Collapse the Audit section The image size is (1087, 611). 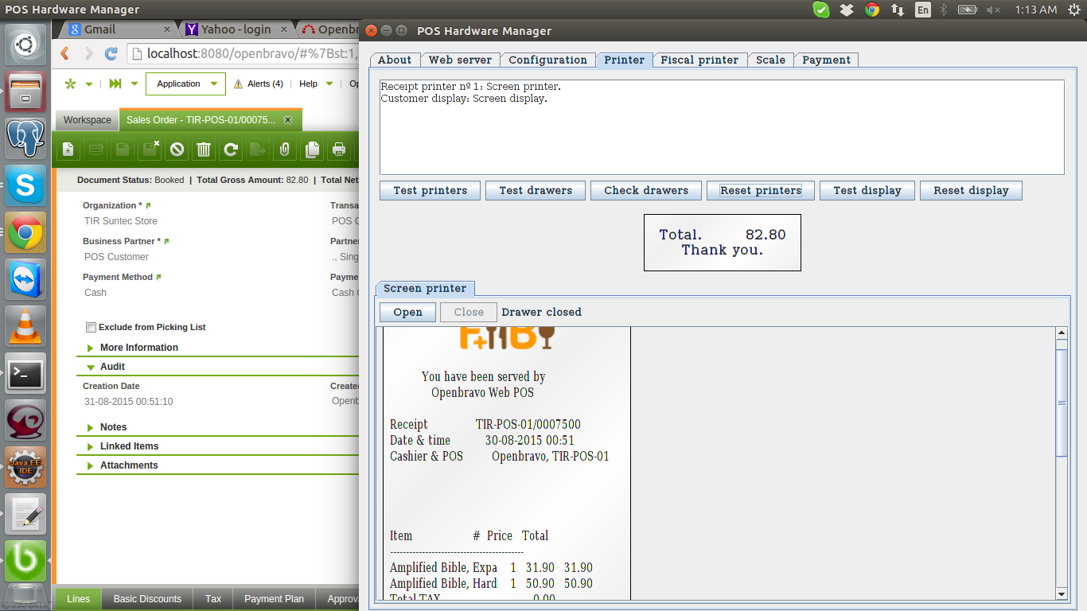coord(112,367)
